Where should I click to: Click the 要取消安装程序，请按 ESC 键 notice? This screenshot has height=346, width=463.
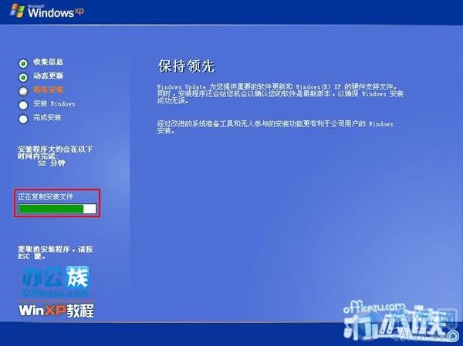56,253
